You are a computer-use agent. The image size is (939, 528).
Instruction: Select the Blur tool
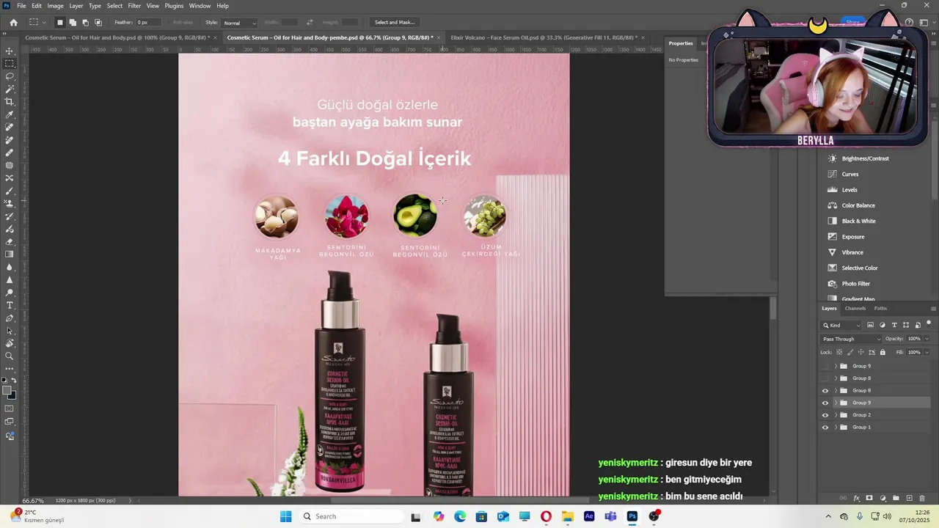[x=10, y=267]
